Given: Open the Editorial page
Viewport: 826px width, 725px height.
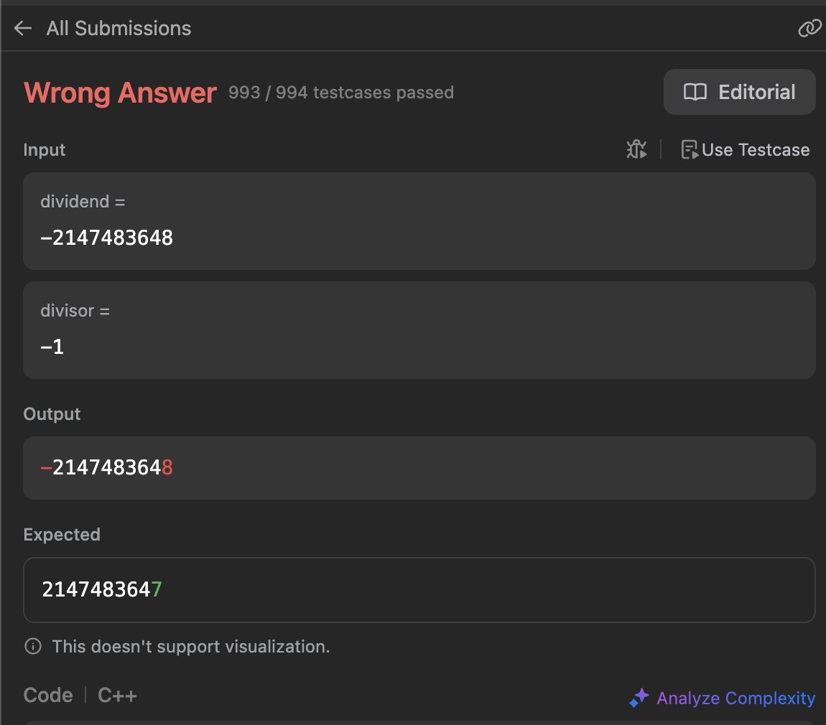Looking at the screenshot, I should pos(739,92).
